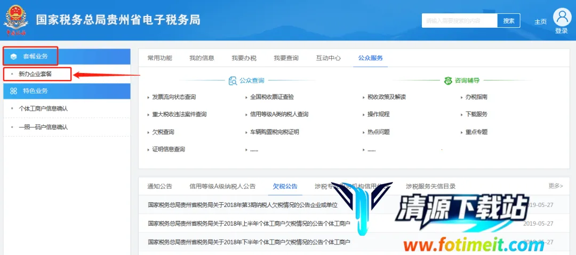Switch to the 我要办税 tab
The height and width of the screenshot is (255, 576).
[x=244, y=58]
